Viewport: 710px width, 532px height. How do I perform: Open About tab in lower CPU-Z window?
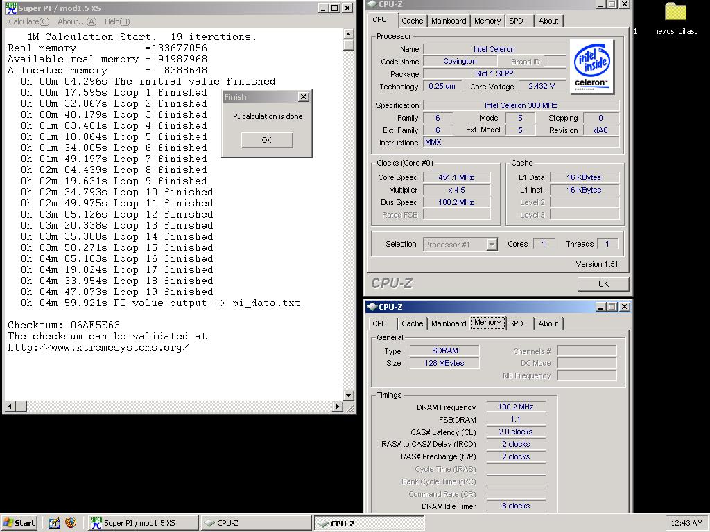[x=548, y=323]
